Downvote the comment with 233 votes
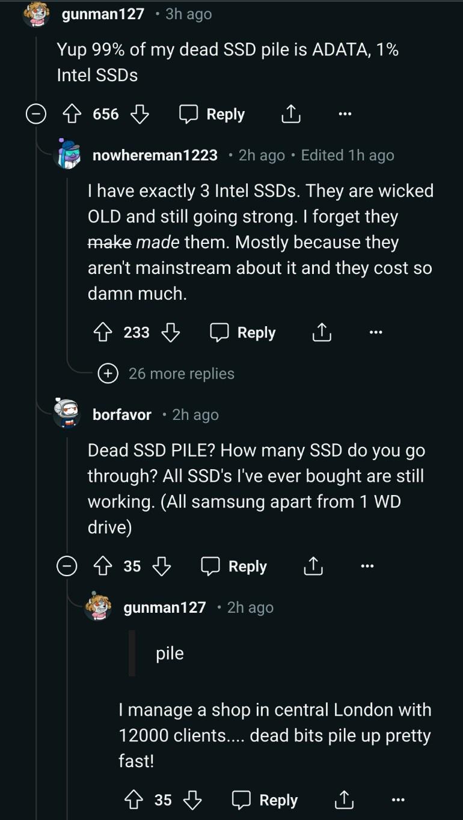 171,332
